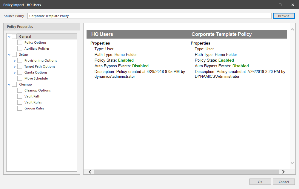The height and width of the screenshot is (189, 299).
Task: Click the scroll right arrow
Action: coord(283,172)
